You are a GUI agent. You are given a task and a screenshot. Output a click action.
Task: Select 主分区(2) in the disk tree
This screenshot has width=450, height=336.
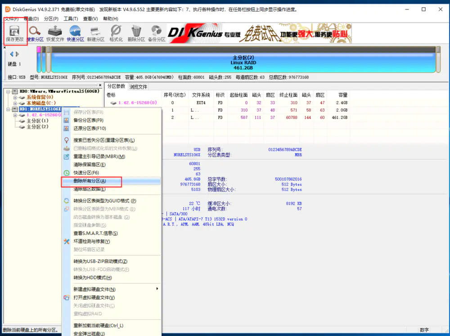coord(38,127)
